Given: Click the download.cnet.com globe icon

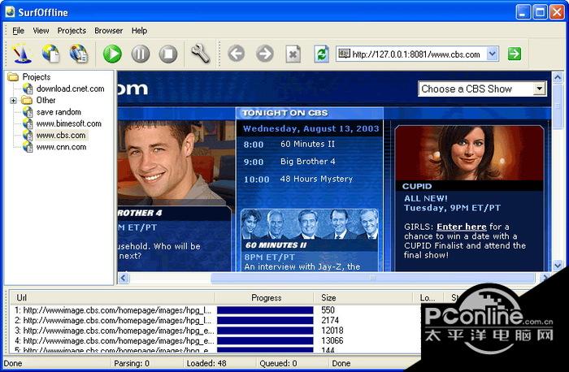Looking at the screenshot, I should tap(28, 89).
